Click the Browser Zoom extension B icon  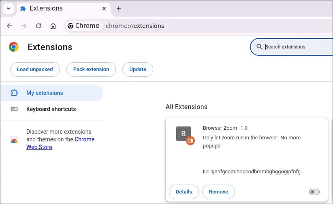click(x=184, y=134)
